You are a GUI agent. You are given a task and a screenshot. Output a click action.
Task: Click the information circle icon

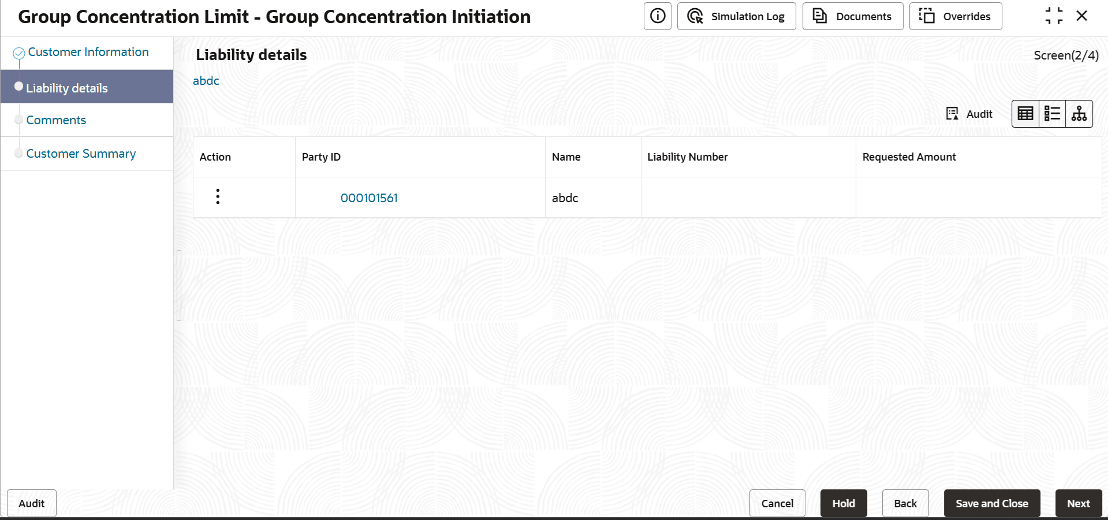pos(657,16)
